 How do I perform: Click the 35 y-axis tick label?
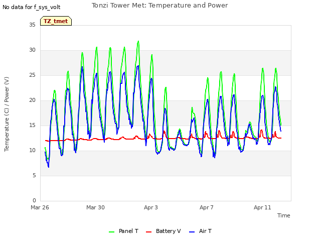tap(32, 25)
